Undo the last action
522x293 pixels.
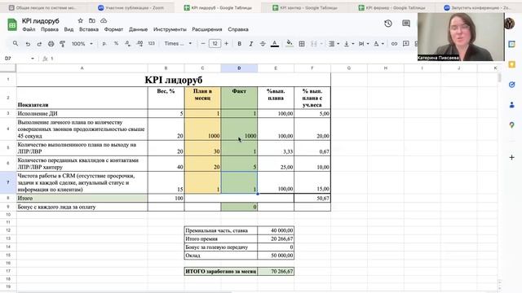[28, 43]
